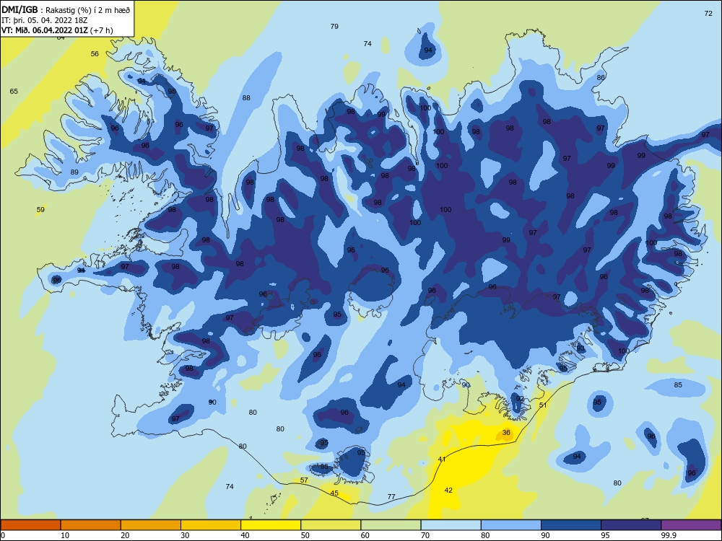Viewport: 722px width, 541px height.
Task: Click the humidity value 56 on the map
Action: click(95, 54)
